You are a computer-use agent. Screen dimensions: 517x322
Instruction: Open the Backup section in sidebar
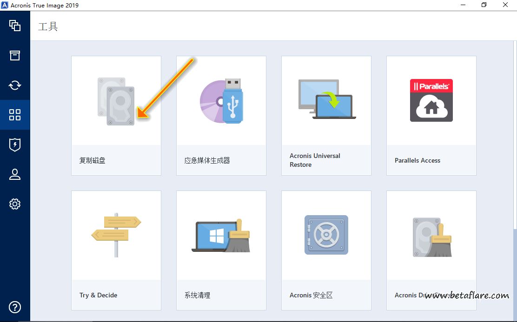pos(15,26)
